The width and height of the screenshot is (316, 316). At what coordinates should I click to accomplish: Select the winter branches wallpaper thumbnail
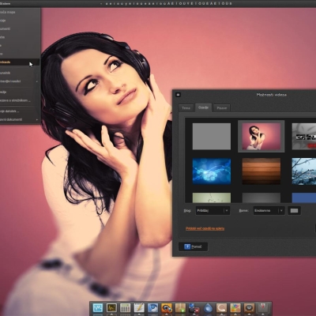[304, 171]
